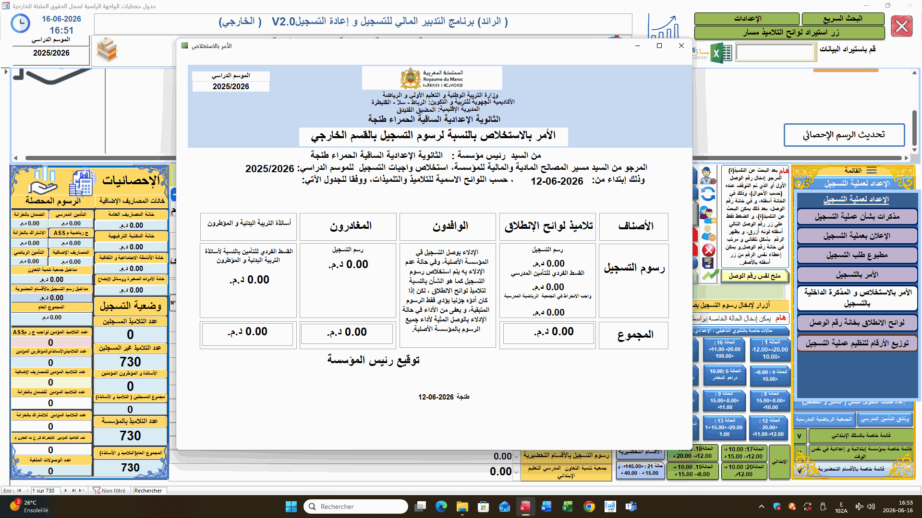Image resolution: width=922 pixels, height=518 pixels.
Task: Click the 12-06-2026 start date in dialog
Action: (x=557, y=181)
